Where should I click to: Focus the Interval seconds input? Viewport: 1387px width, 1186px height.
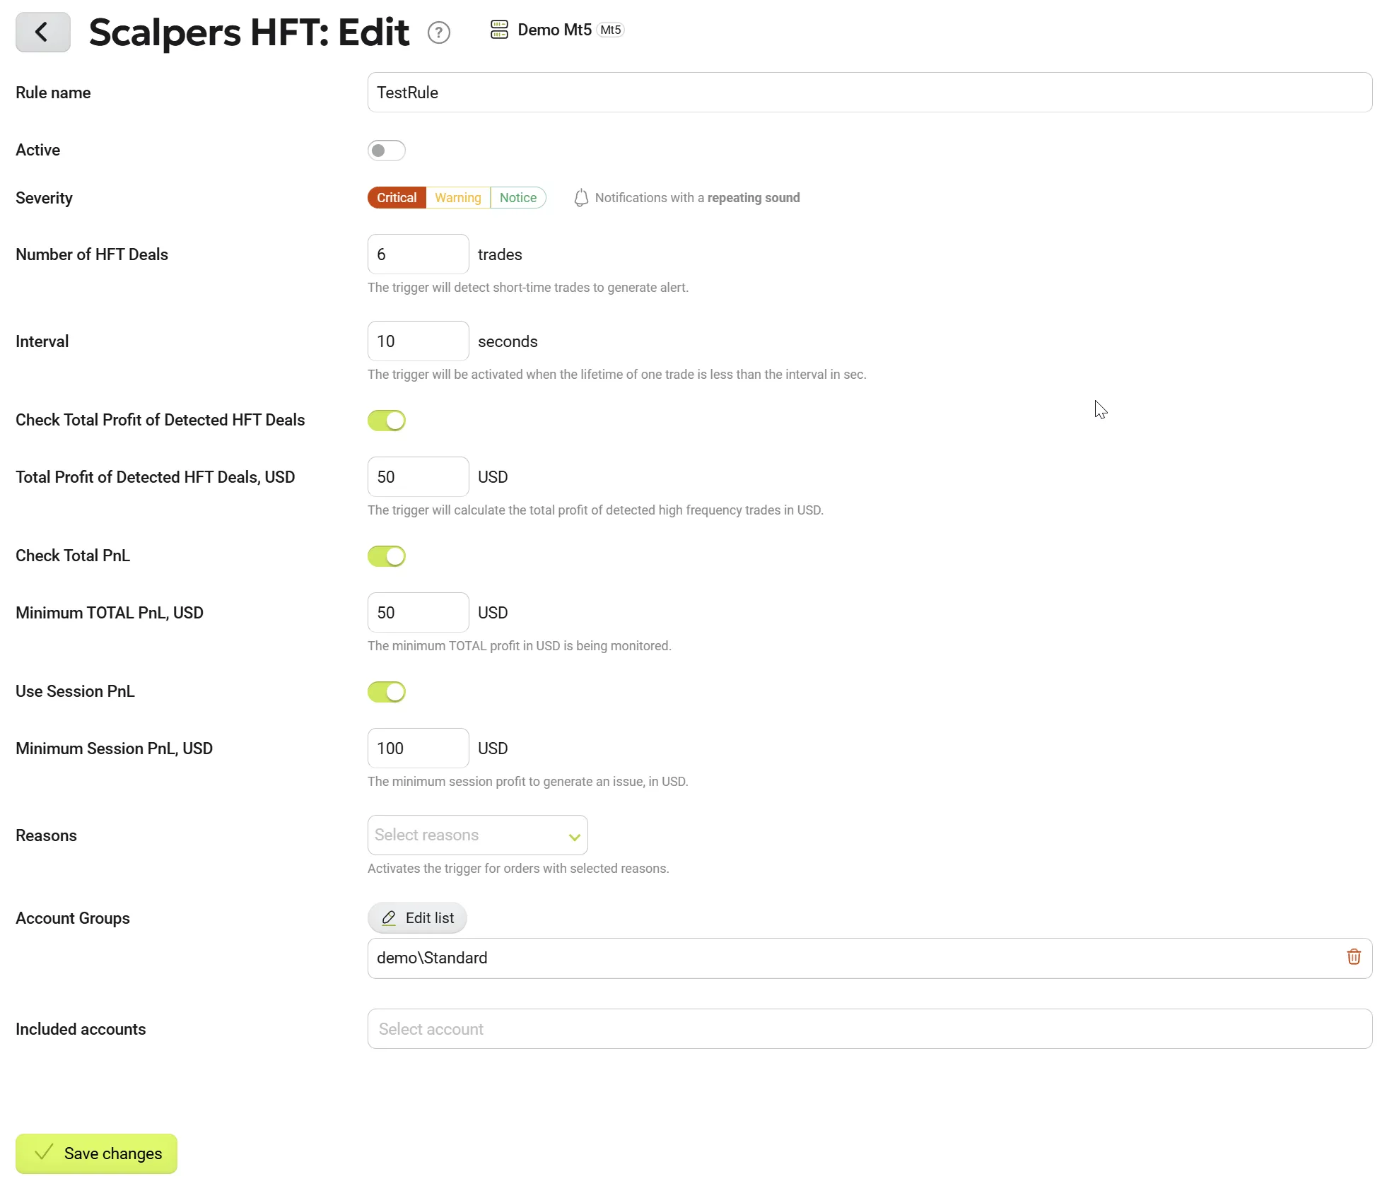click(x=419, y=341)
